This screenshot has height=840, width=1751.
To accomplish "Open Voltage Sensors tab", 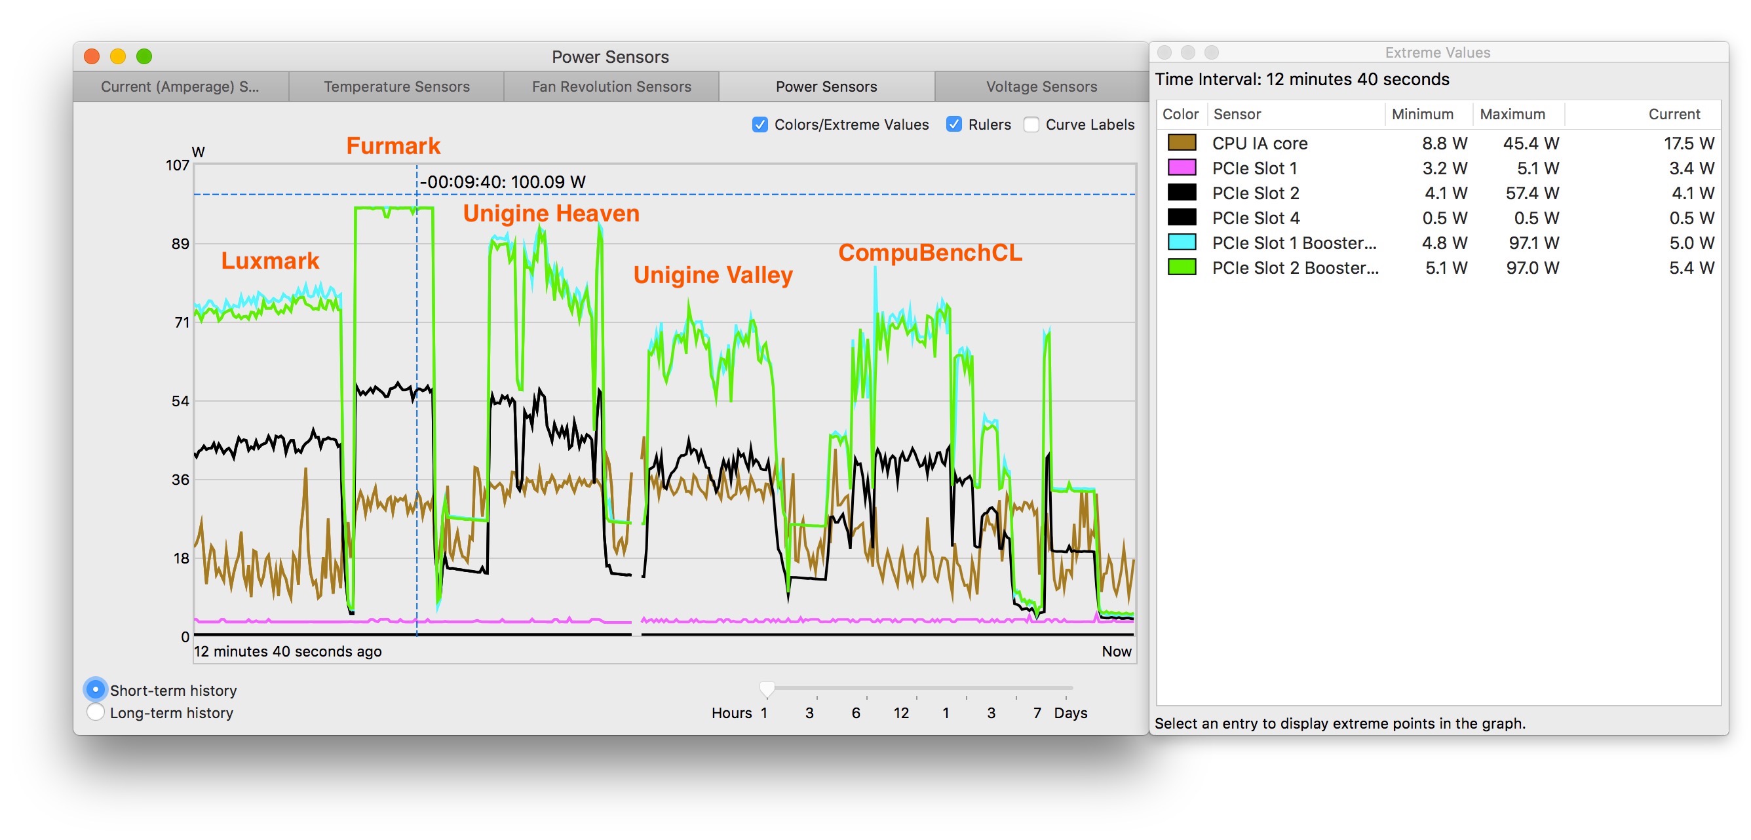I will (1039, 86).
